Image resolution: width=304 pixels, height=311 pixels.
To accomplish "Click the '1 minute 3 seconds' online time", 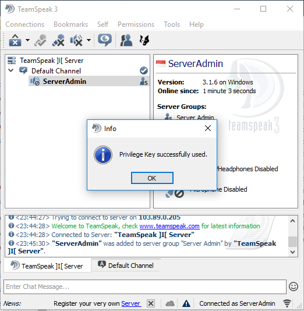I will pyautogui.click(x=229, y=91).
